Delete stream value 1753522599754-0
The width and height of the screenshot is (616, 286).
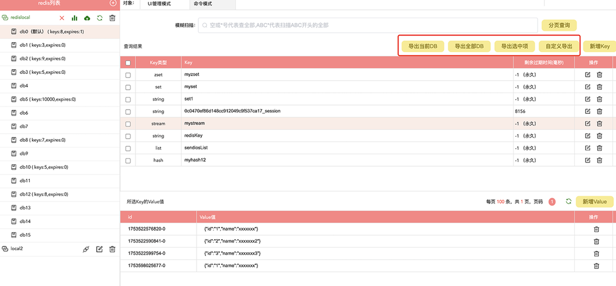pos(596,253)
